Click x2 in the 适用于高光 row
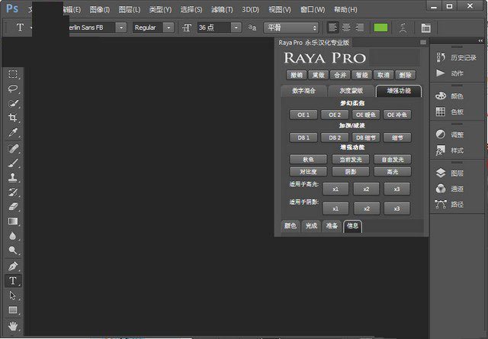488x339 pixels. click(366, 189)
